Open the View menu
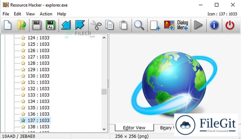This screenshot has width=241, height=139. coord(30,14)
